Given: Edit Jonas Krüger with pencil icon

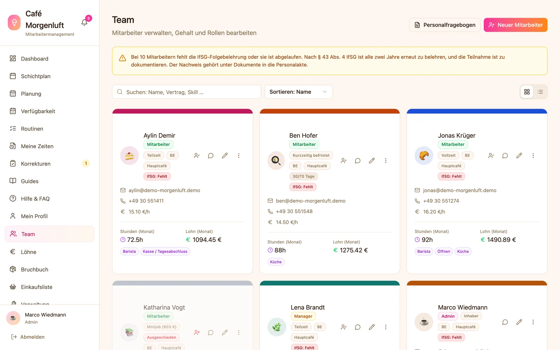Looking at the screenshot, I should click(x=519, y=155).
